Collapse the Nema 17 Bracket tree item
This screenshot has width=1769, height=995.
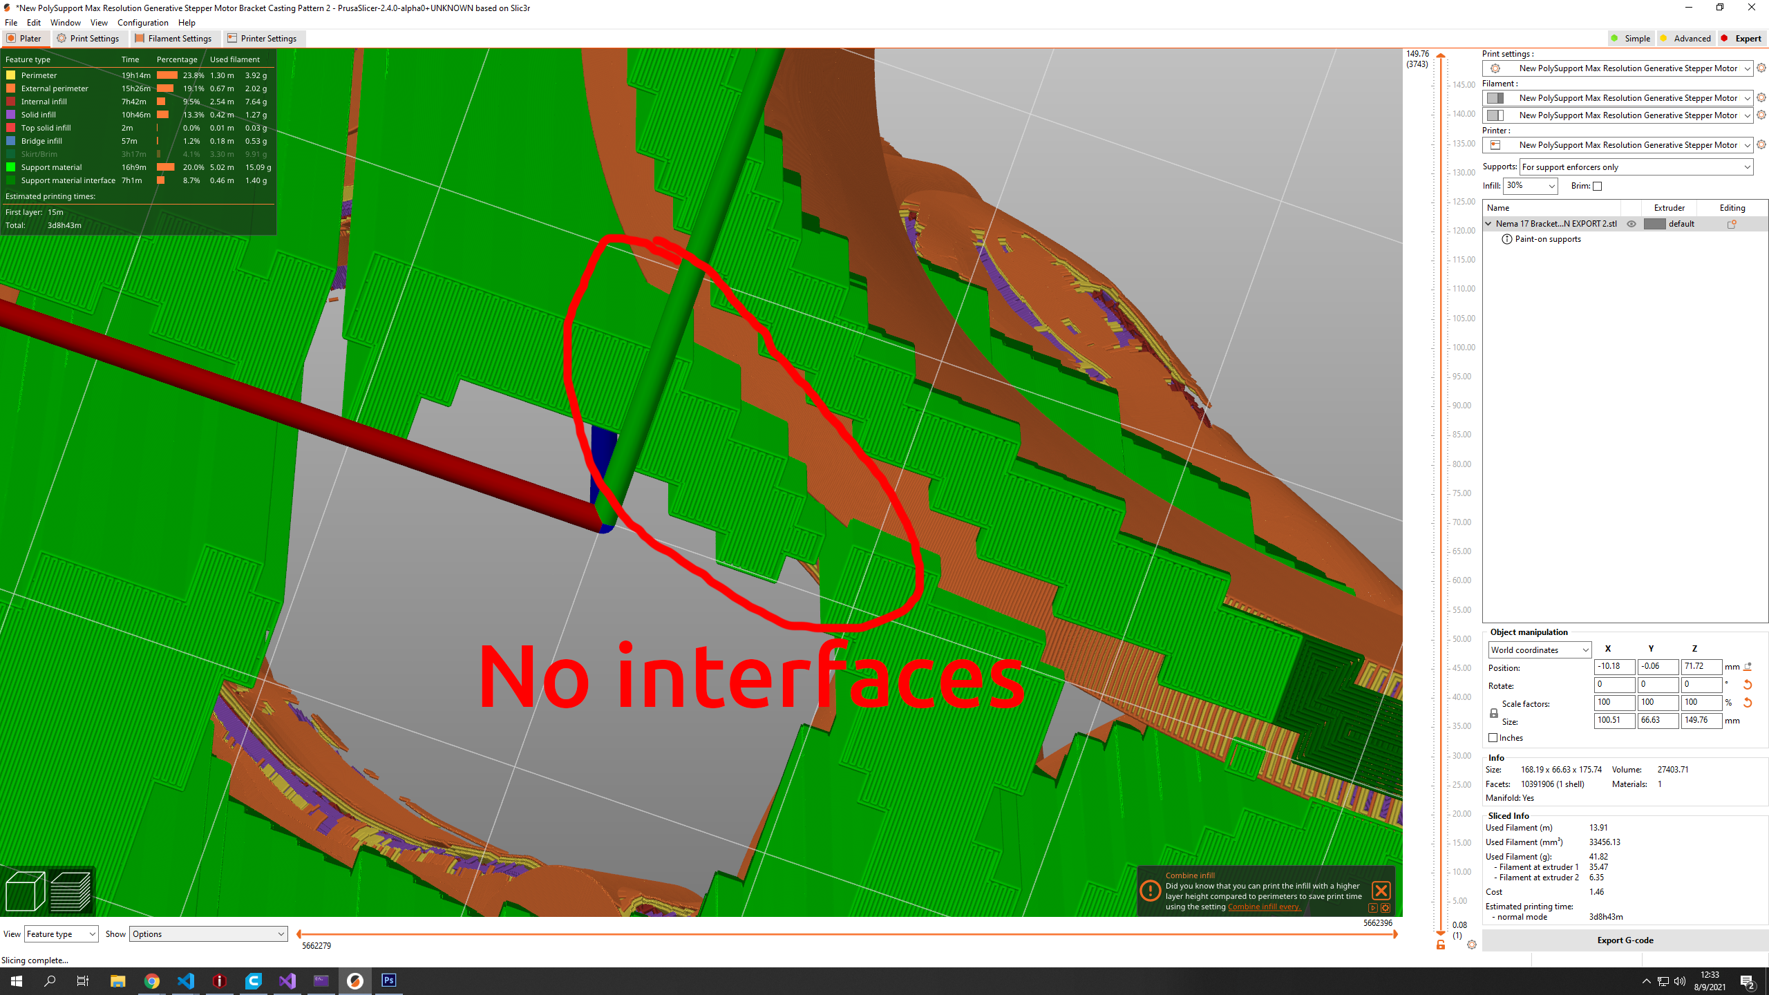tap(1488, 224)
